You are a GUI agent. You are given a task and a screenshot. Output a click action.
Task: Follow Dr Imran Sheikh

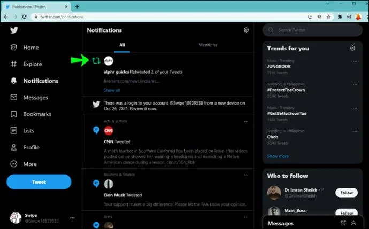[347, 193]
